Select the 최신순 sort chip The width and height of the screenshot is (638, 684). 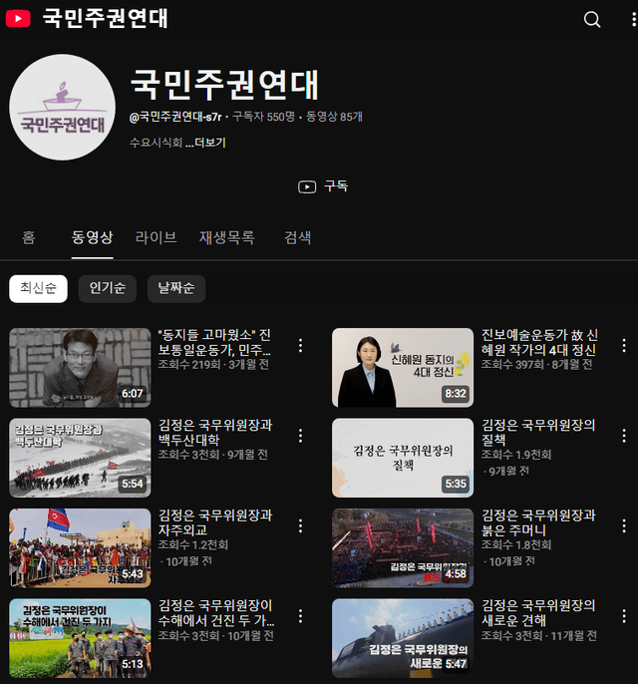39,288
